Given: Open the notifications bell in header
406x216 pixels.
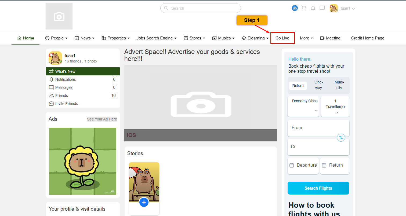Looking at the screenshot, I should tap(313, 8).
